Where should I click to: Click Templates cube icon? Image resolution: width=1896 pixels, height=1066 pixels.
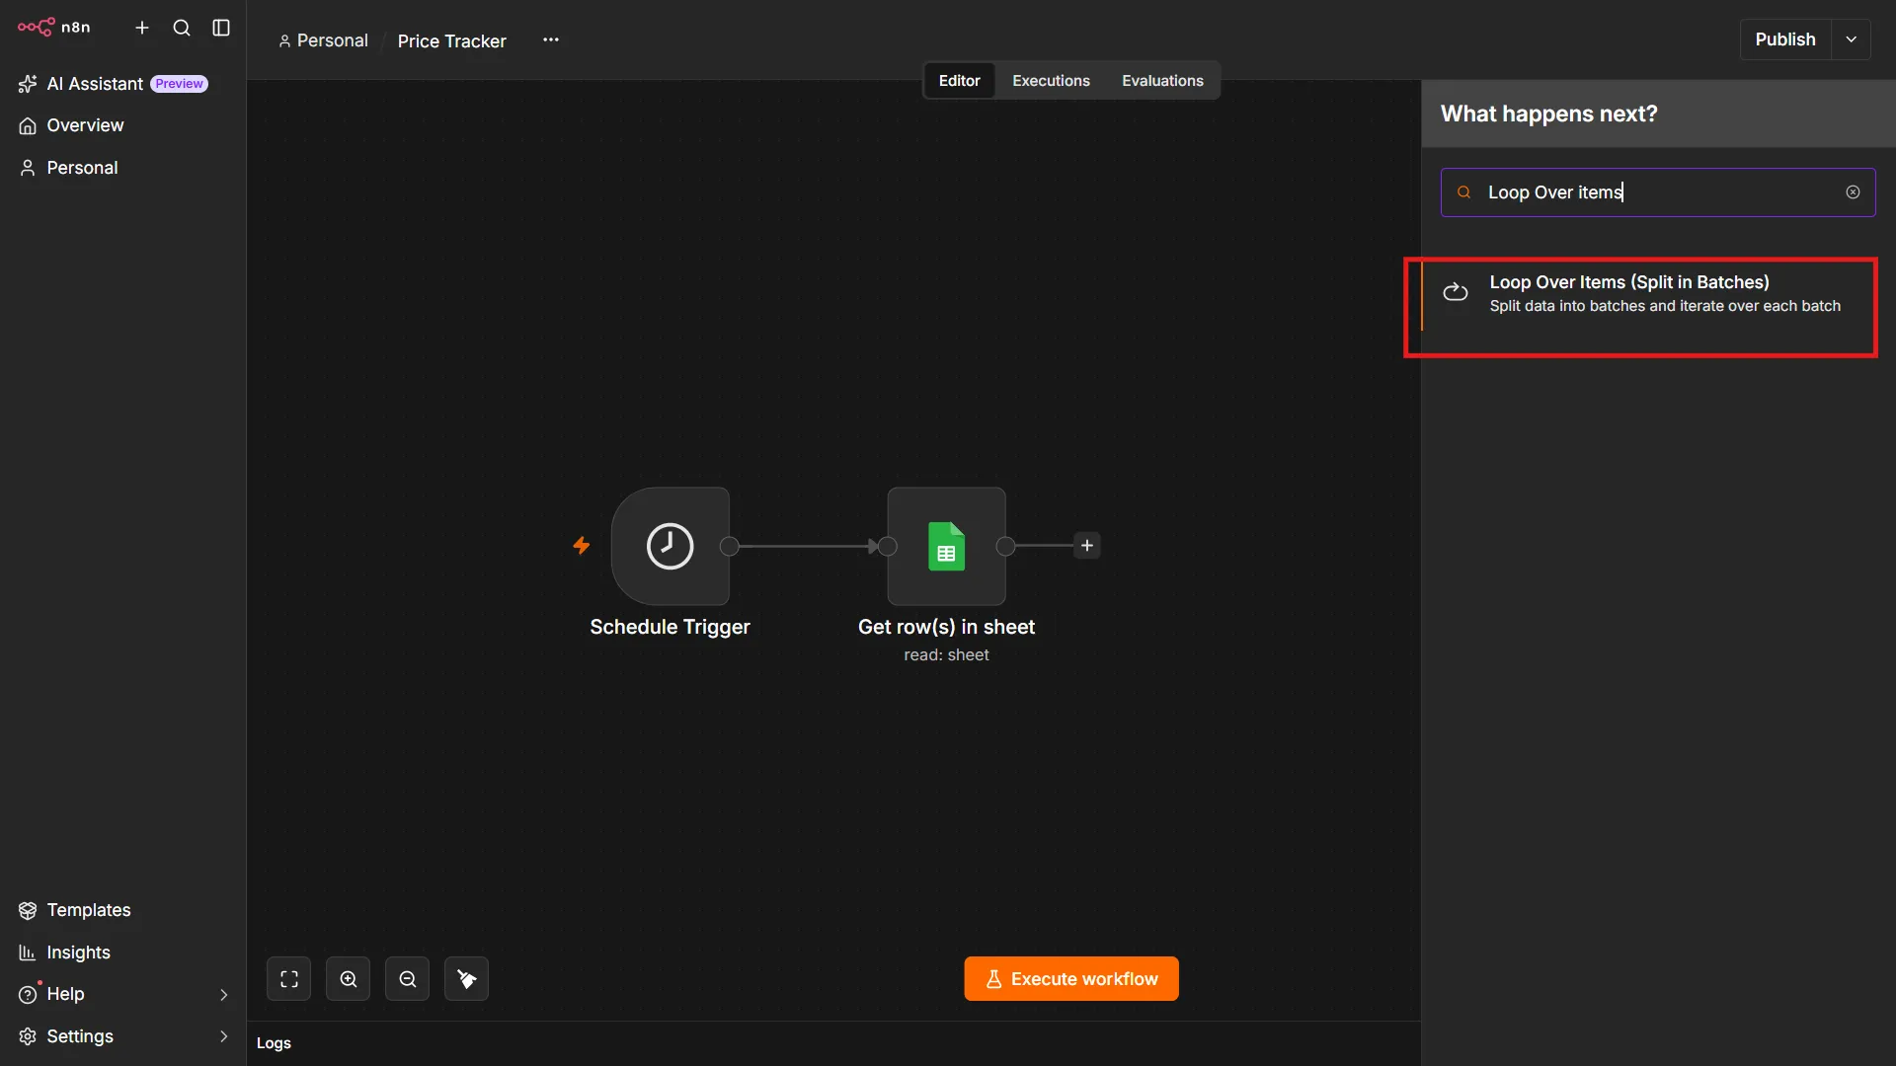tap(28, 910)
